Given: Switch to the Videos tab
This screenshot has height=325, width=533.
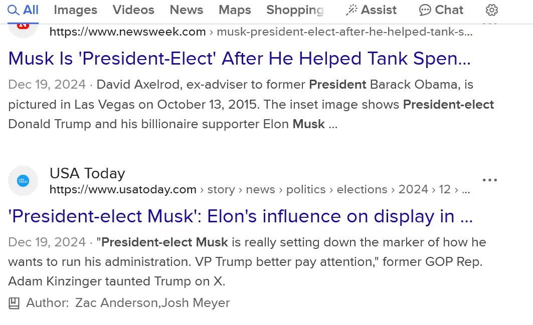Looking at the screenshot, I should tap(133, 10).
